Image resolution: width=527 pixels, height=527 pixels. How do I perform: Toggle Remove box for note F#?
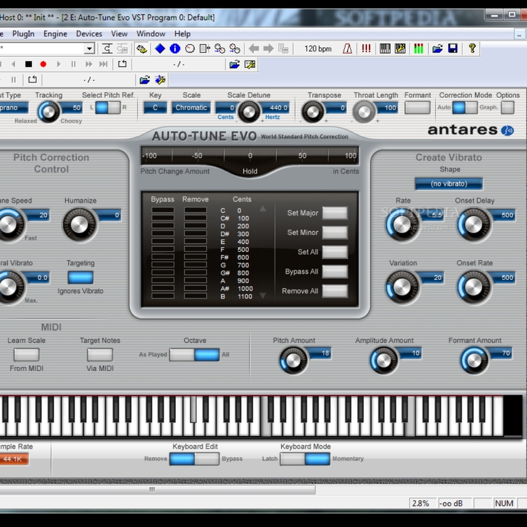(196, 257)
